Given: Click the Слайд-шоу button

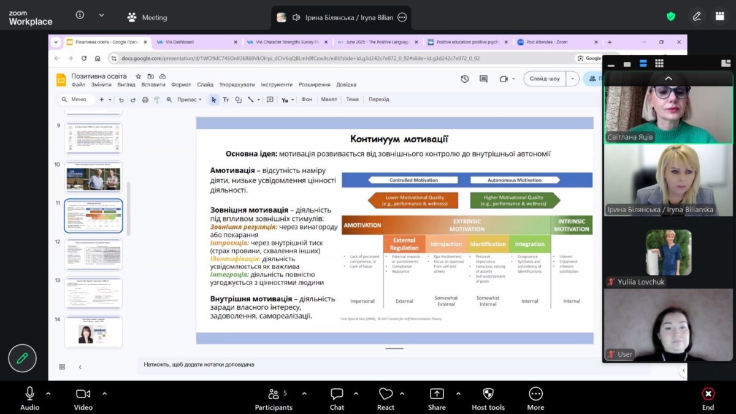Looking at the screenshot, I should [x=544, y=79].
